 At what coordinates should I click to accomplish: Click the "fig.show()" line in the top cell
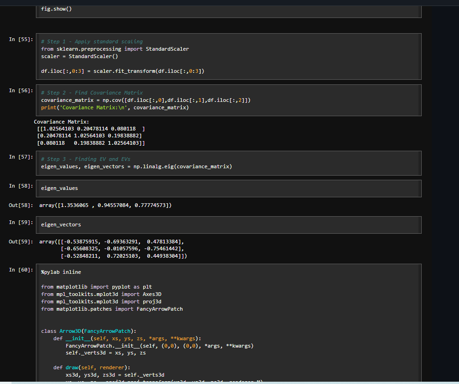(x=56, y=9)
